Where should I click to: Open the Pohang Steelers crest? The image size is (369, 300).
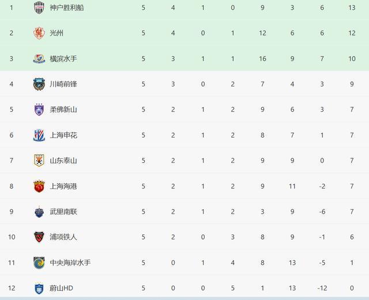click(x=39, y=237)
